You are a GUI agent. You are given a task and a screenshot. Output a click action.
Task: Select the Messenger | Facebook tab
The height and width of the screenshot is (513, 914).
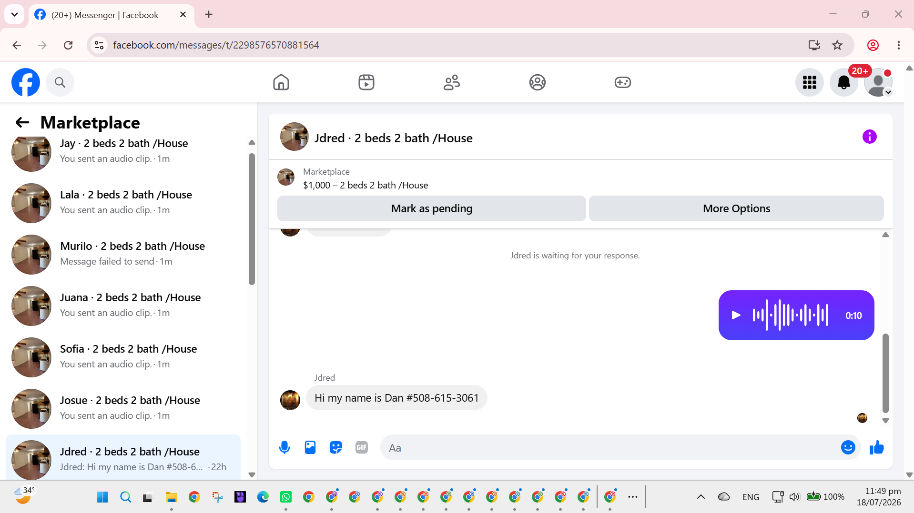click(x=104, y=15)
